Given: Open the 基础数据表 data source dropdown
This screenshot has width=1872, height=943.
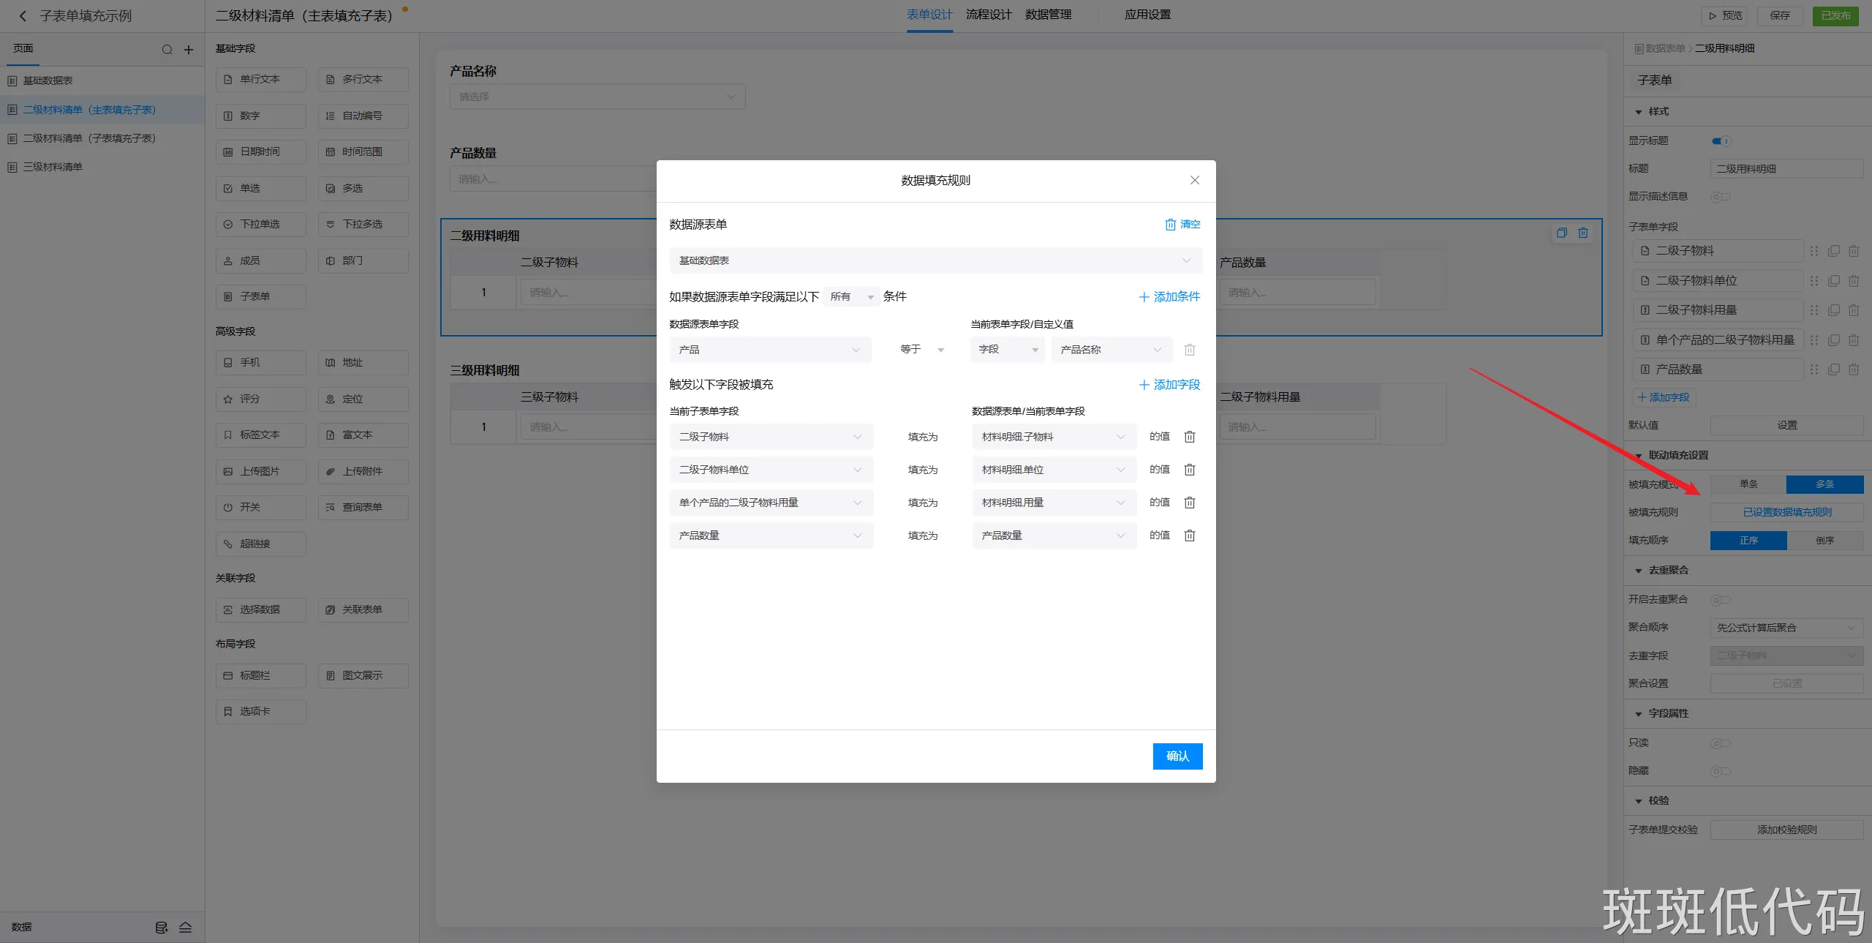Looking at the screenshot, I should click(935, 260).
